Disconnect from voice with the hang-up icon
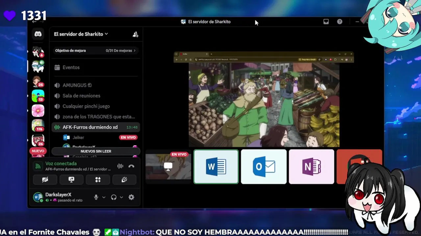The image size is (421, 236). point(131,166)
